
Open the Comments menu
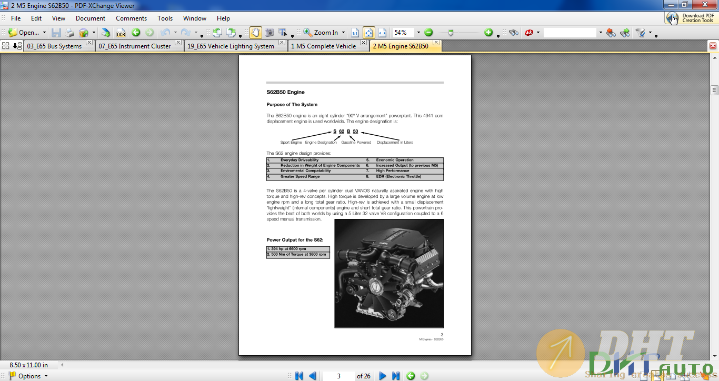tap(132, 18)
